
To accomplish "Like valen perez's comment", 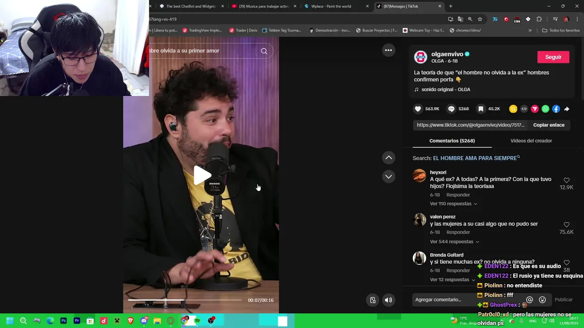I will 566,225.
